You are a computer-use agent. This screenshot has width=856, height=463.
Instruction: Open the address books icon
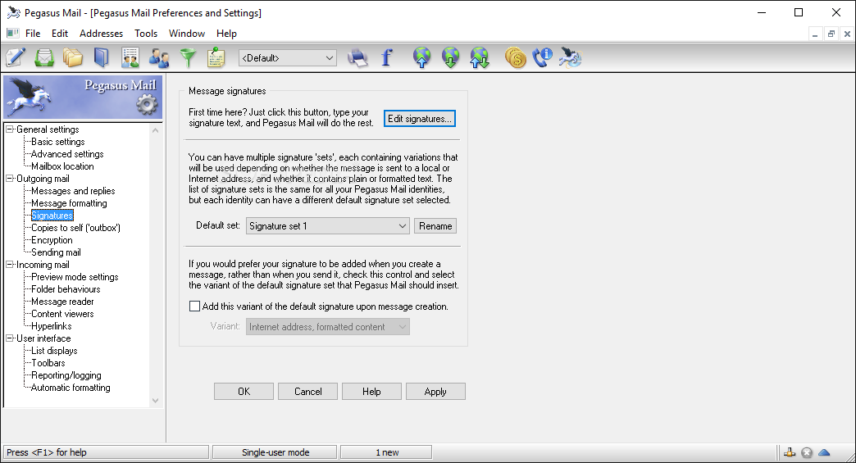[x=102, y=57]
